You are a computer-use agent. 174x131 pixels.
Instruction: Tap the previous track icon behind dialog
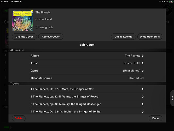[x=6, y=11]
